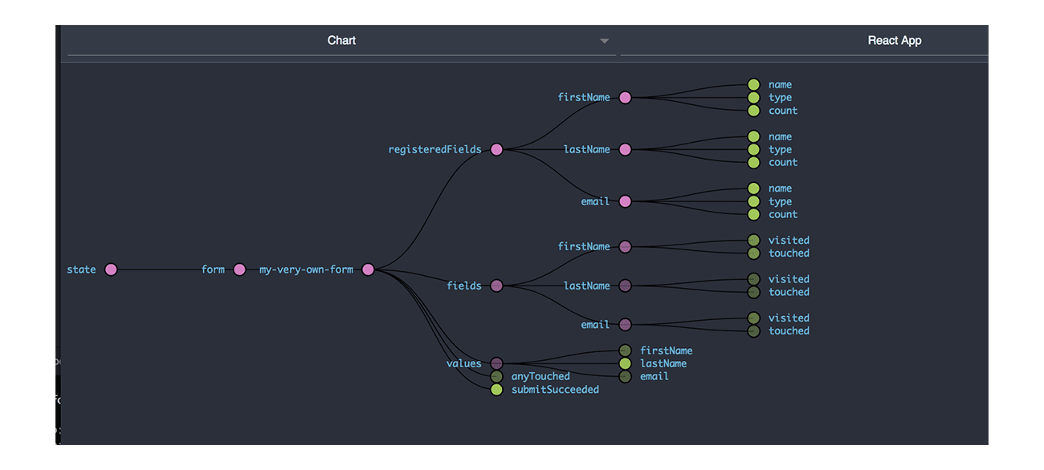Select type node of registeredFields lastName

[x=753, y=149]
